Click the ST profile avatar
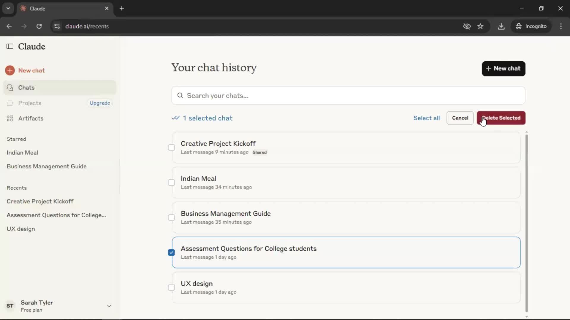Image resolution: width=570 pixels, height=320 pixels. coord(10,306)
